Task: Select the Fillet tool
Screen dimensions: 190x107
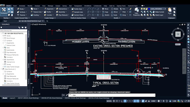Action: [x=123, y=12]
